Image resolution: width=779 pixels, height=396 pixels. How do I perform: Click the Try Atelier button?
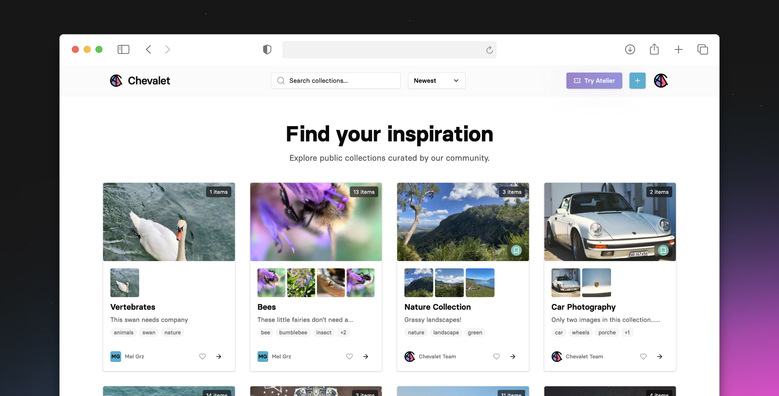click(594, 81)
